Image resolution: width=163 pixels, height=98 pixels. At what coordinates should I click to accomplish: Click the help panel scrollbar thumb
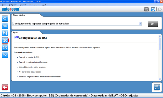point(160,44)
